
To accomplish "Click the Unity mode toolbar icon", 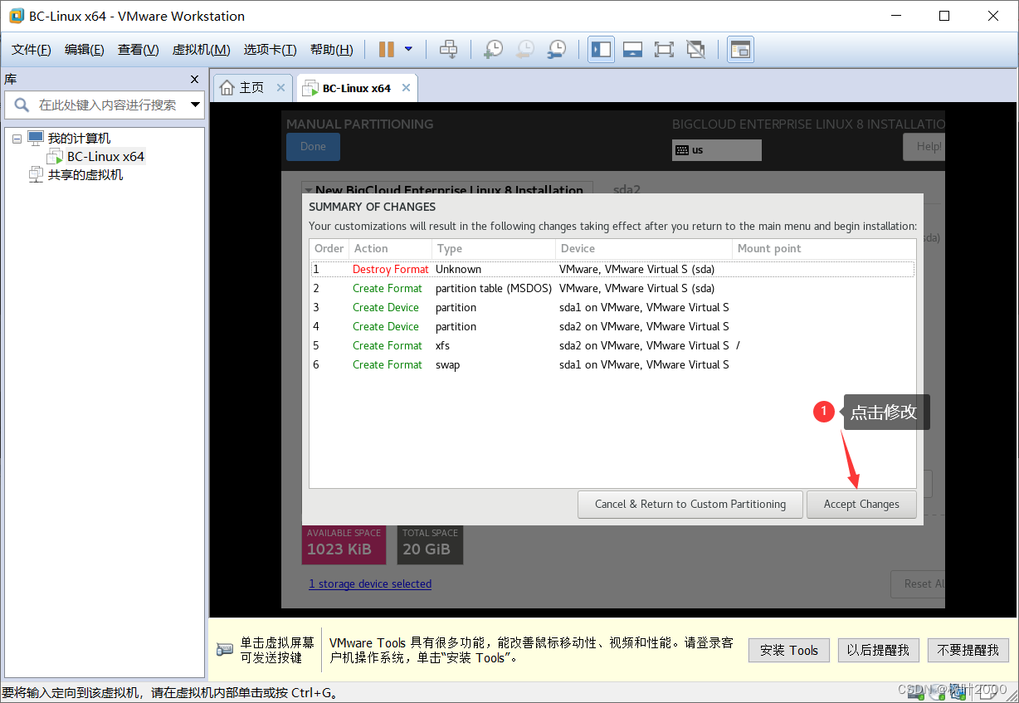I will tap(695, 49).
